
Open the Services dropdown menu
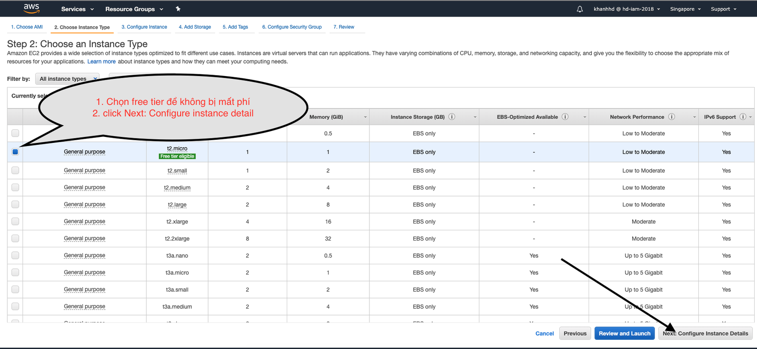coord(78,9)
